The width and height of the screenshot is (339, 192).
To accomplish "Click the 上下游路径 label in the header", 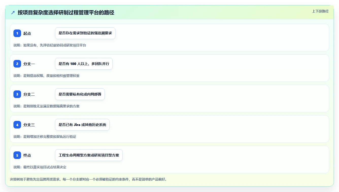I will [x=320, y=11].
